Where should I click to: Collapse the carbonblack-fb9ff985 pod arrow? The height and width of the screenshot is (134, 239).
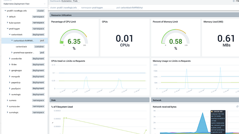tap(12, 41)
